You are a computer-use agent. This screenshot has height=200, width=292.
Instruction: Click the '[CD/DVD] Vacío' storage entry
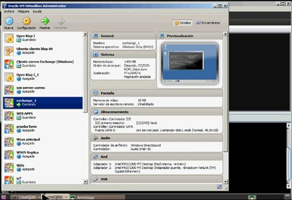[x=147, y=123]
